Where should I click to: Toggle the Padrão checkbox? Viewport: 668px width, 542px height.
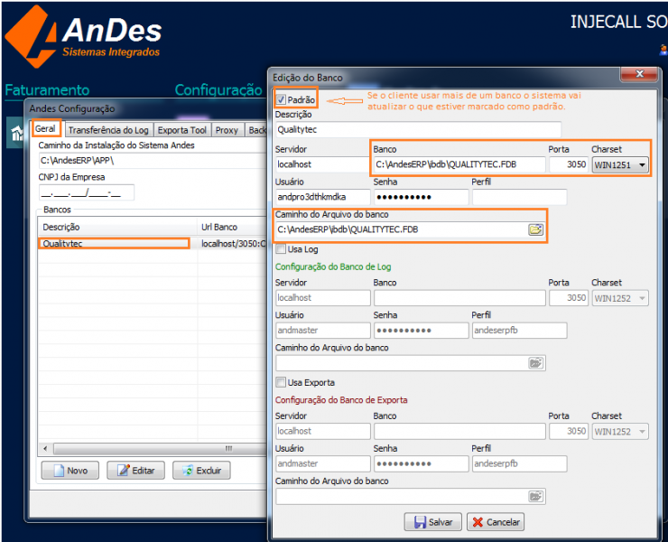[x=281, y=99]
